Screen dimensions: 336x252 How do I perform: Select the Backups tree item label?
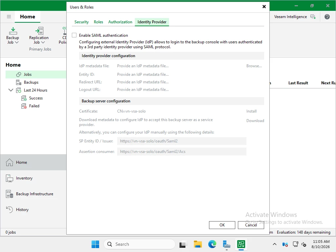click(x=31, y=82)
